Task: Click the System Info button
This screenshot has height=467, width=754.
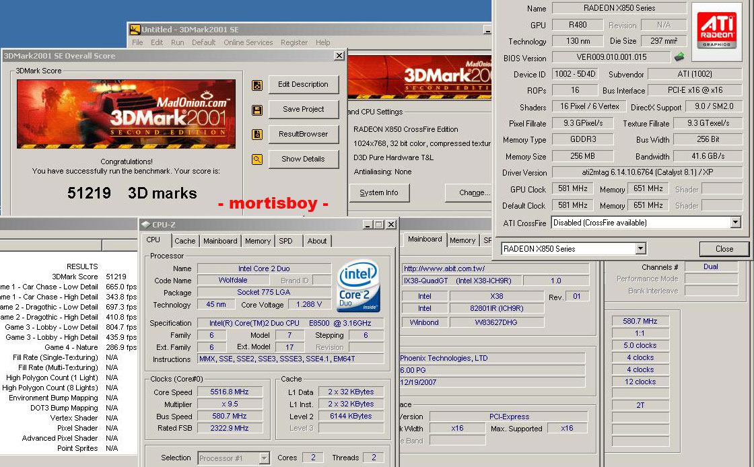Action: (x=379, y=192)
